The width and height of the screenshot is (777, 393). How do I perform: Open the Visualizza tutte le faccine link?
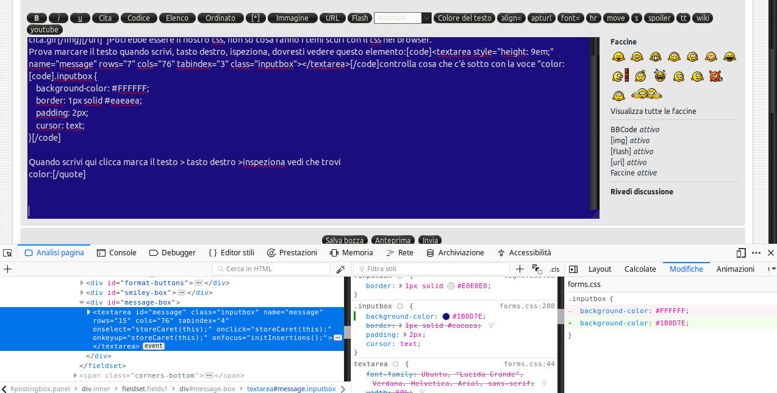click(653, 112)
